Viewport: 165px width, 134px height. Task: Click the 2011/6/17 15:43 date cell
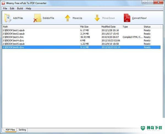(x=110, y=33)
